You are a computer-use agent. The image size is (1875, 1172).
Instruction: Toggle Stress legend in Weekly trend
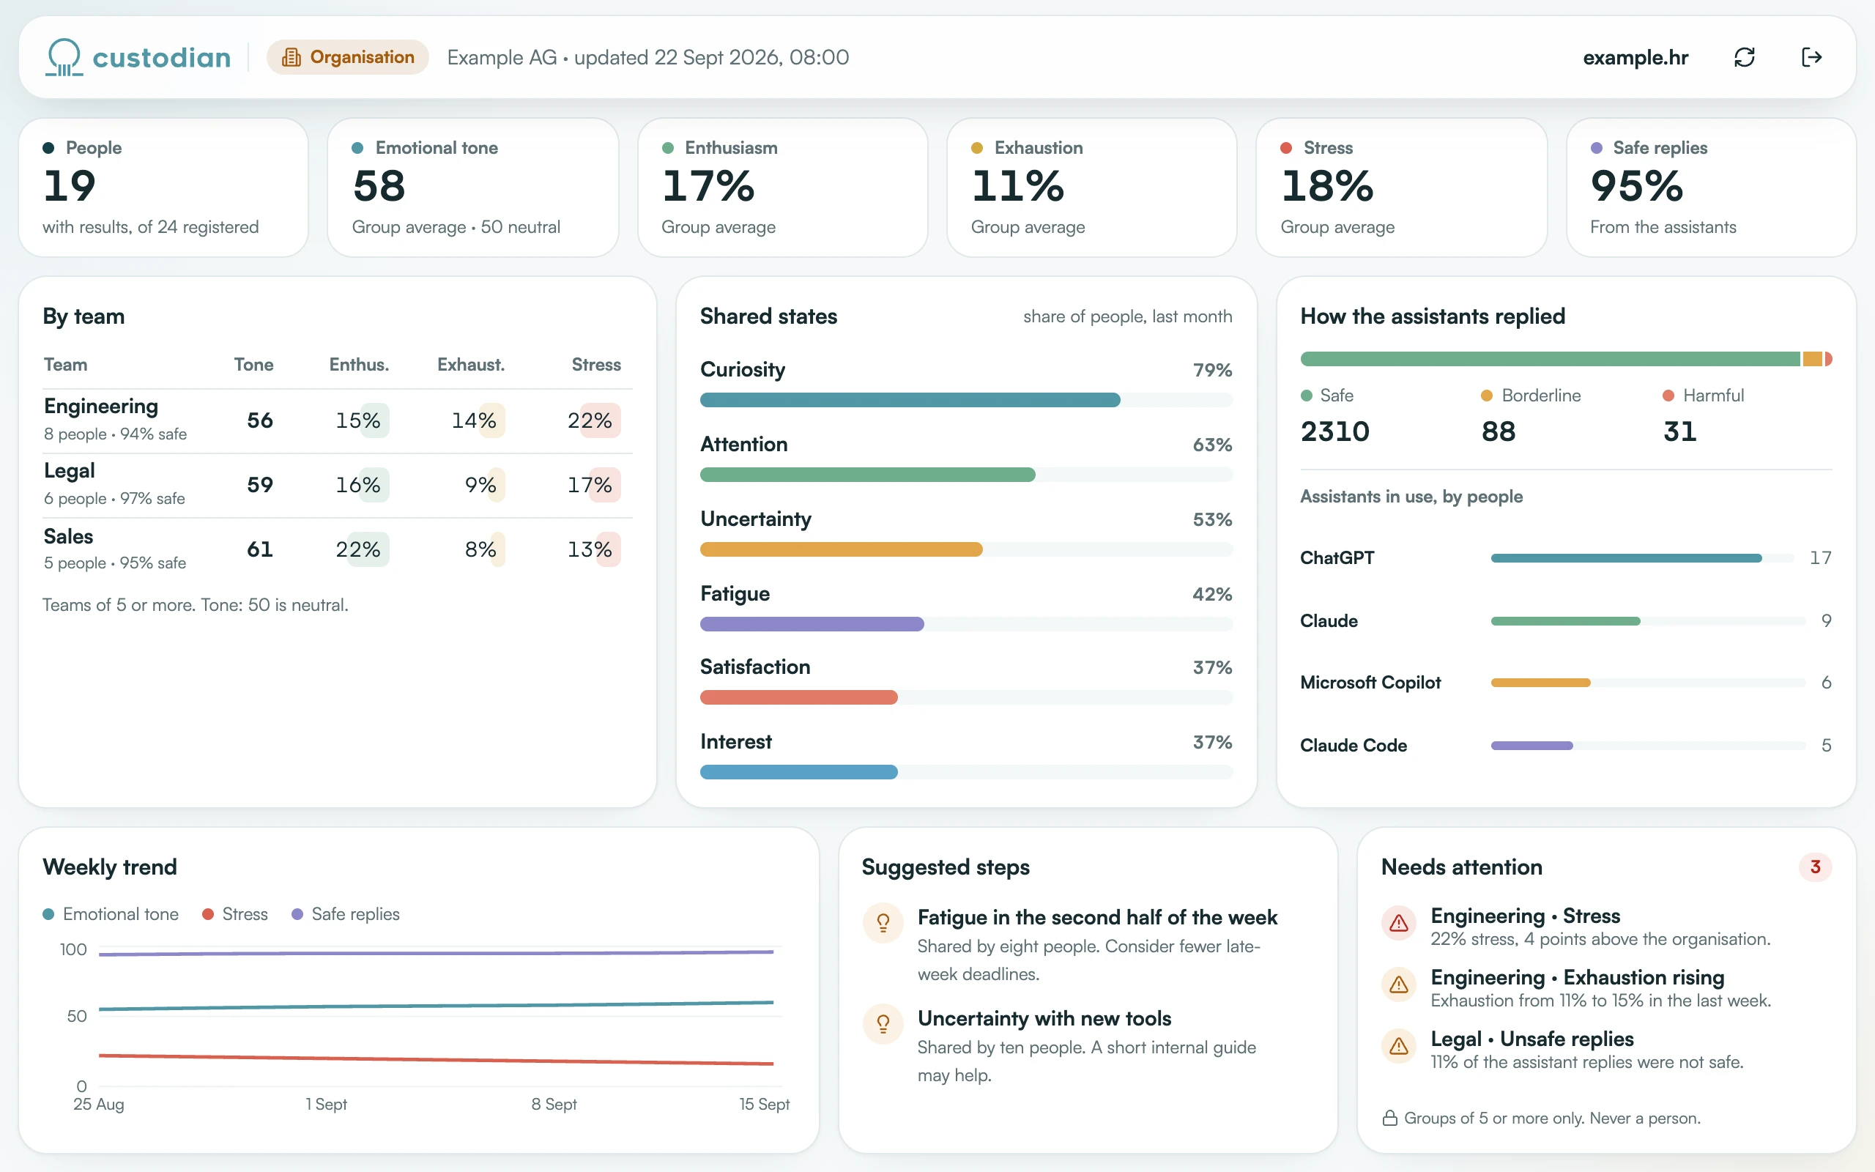point(235,914)
